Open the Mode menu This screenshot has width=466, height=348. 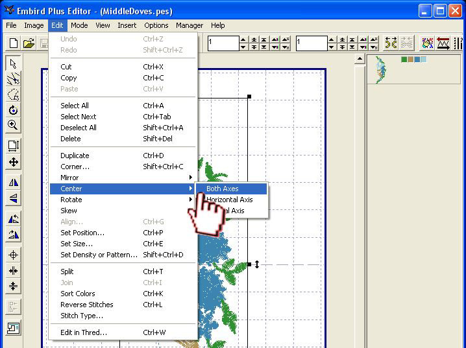click(79, 25)
